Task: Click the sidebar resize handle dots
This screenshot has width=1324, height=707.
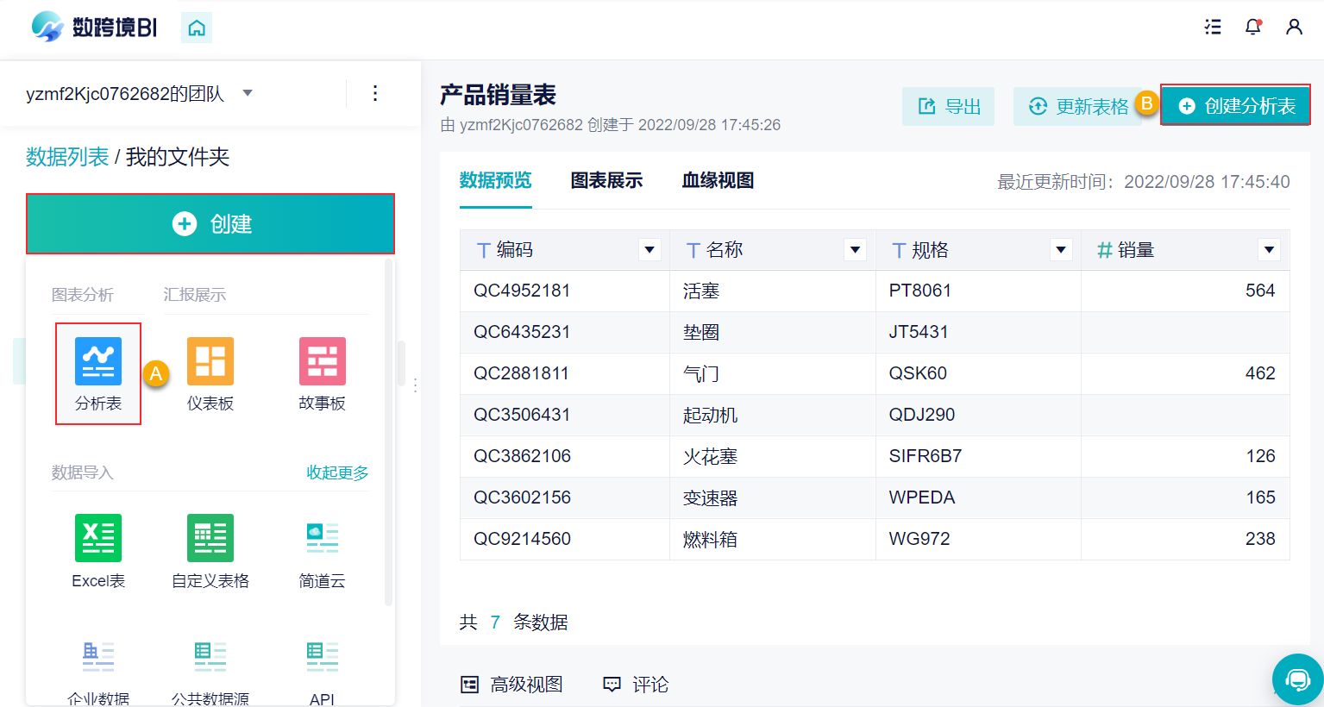Action: point(415,385)
